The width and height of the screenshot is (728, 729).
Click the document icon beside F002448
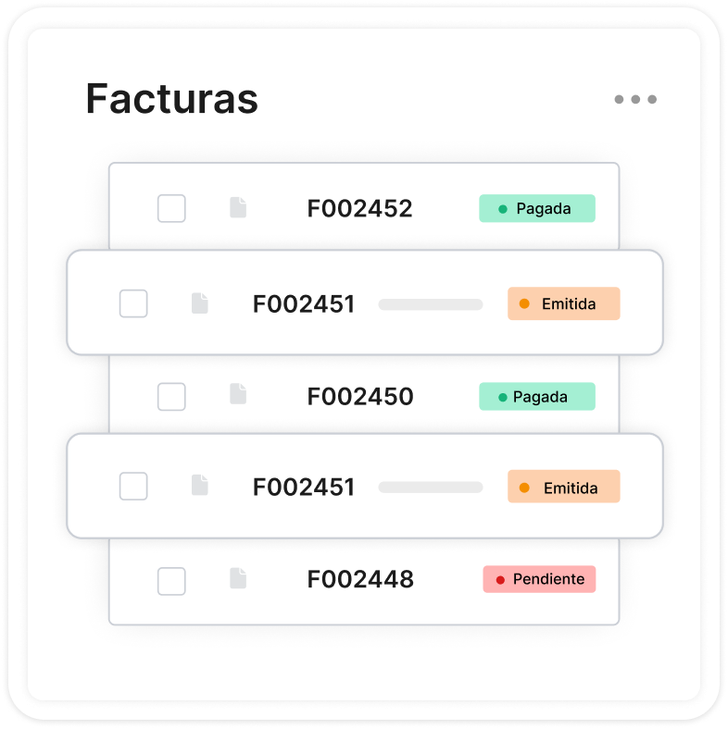pos(238,579)
